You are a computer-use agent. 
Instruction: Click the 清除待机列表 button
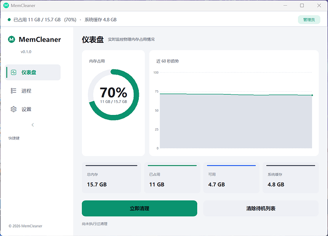pos(260,208)
